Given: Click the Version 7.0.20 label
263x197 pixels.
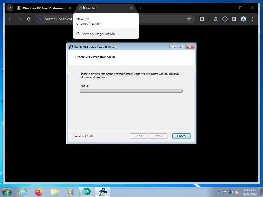Looking at the screenshot, I should (x=83, y=136).
